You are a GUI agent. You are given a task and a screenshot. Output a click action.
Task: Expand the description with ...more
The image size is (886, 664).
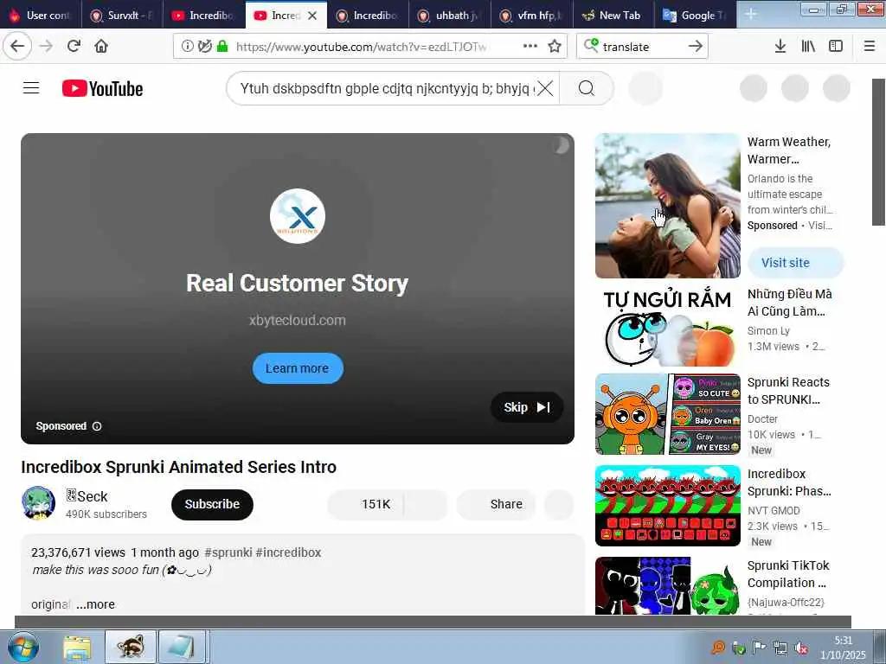95,604
